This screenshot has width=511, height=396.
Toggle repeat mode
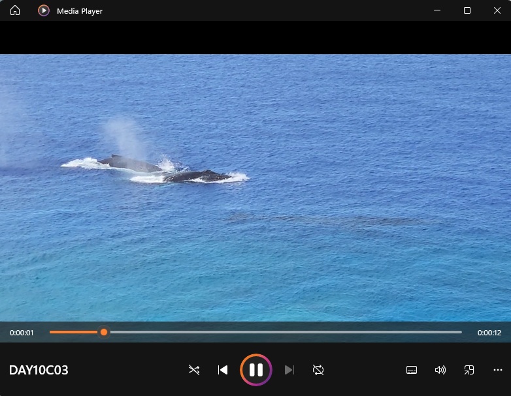[318, 370]
